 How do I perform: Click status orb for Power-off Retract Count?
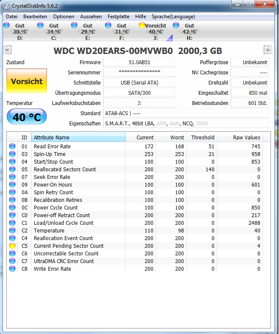tap(12, 215)
